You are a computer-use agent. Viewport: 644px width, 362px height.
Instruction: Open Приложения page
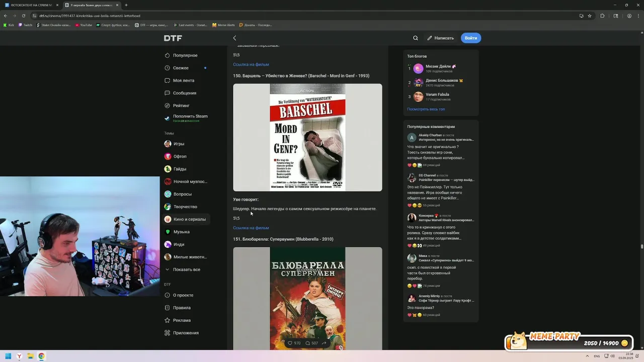(x=185, y=333)
